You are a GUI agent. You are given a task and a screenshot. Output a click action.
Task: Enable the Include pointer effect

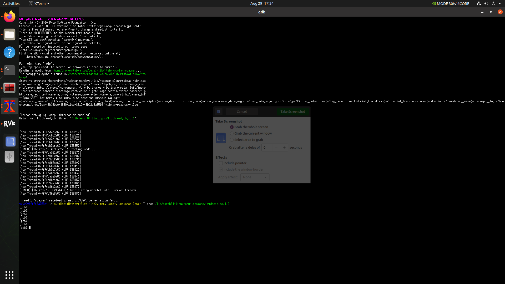[221, 163]
